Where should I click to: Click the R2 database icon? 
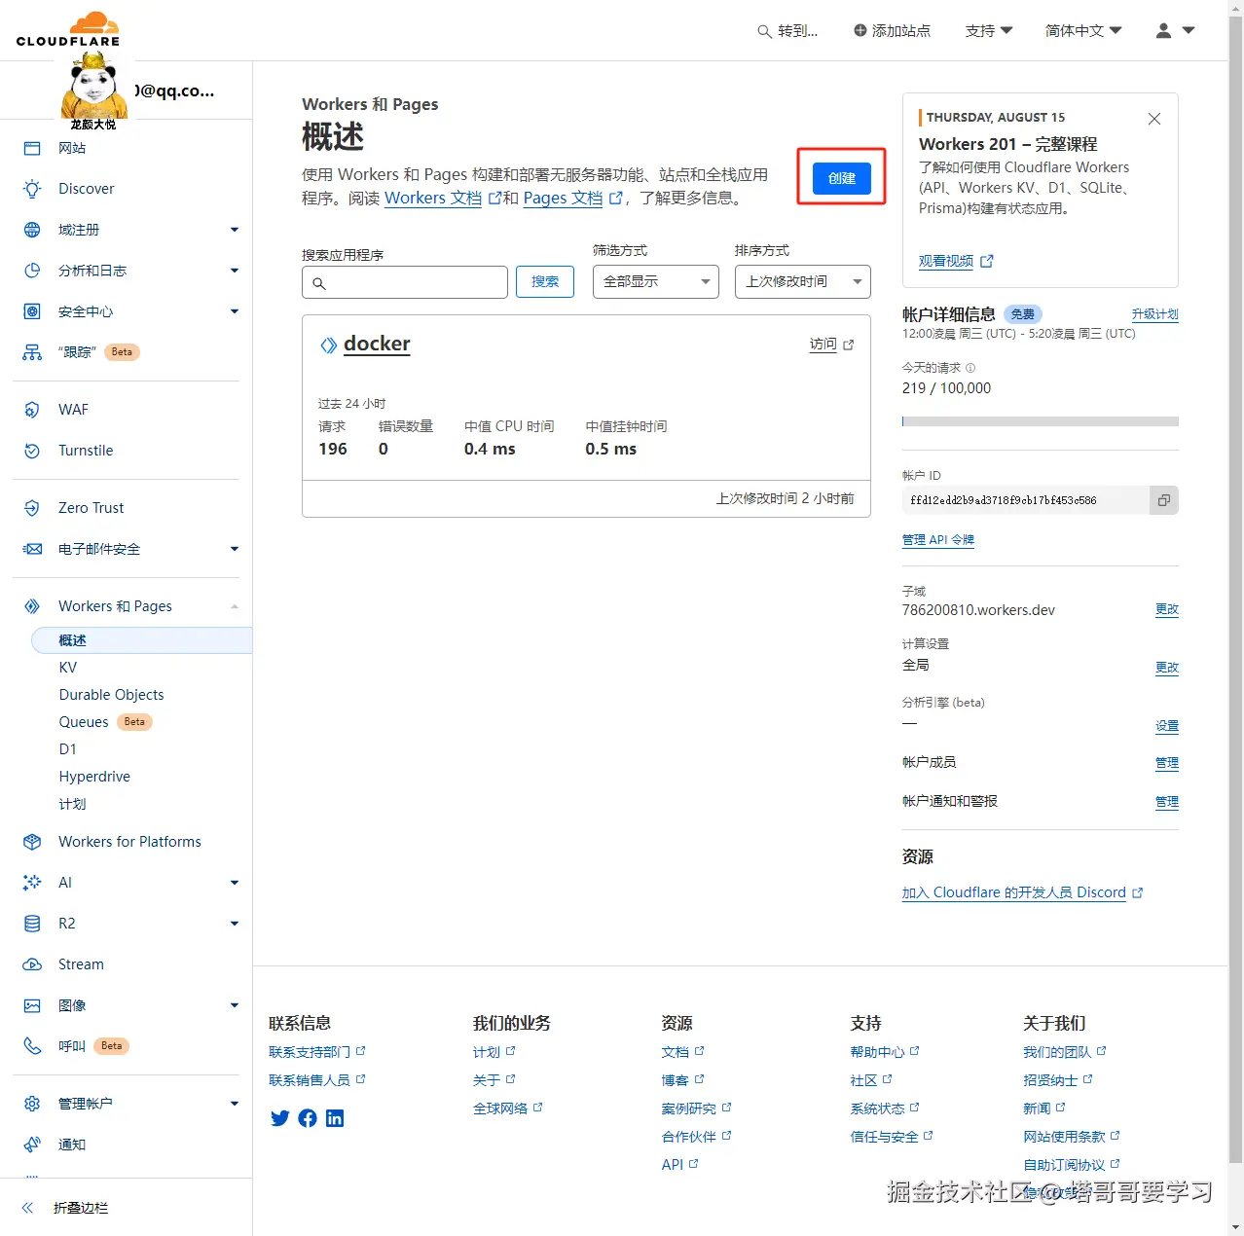32,924
